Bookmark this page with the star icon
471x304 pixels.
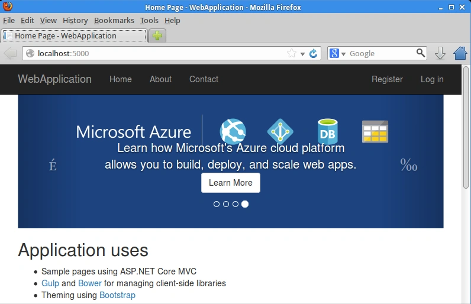291,53
